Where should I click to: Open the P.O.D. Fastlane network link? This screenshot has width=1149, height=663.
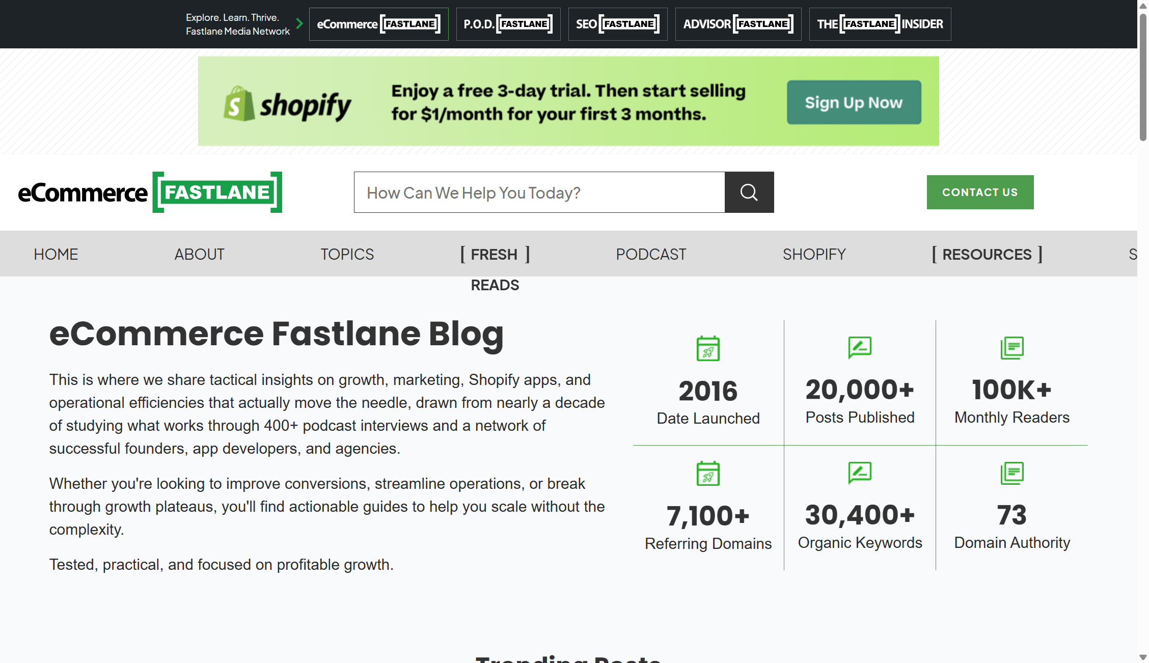[508, 24]
